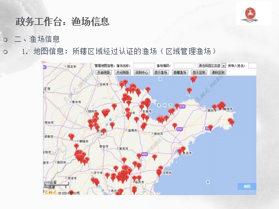Select the marker beside the G18 highway sign

[x=177, y=106]
